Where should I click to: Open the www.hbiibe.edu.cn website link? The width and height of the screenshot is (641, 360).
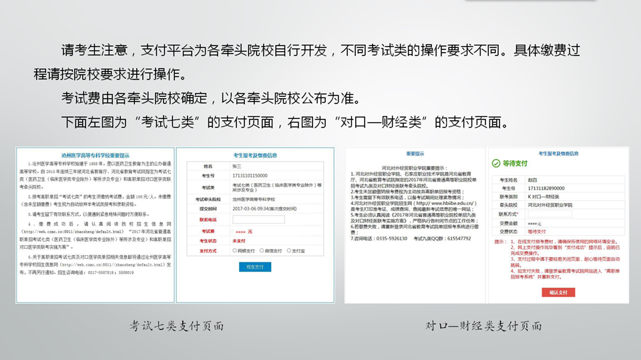click(x=445, y=203)
